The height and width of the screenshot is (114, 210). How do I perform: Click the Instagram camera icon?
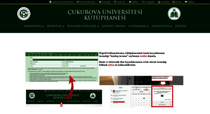[143, 2]
